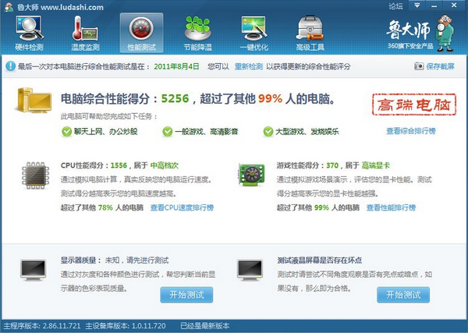The height and width of the screenshot is (333, 468).
Task: Click the 重新检测 re-test link
Action: pyautogui.click(x=248, y=66)
